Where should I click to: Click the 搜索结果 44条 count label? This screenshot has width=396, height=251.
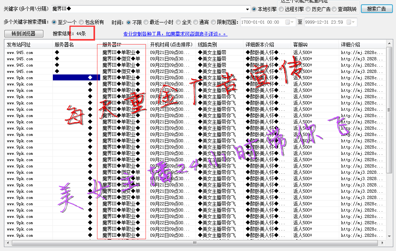(69, 33)
